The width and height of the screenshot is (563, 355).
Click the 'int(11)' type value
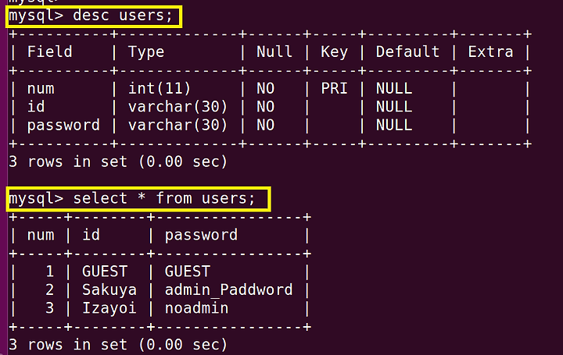160,88
